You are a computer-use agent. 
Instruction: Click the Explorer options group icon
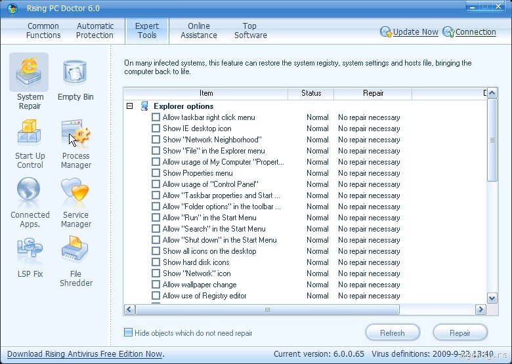144,106
